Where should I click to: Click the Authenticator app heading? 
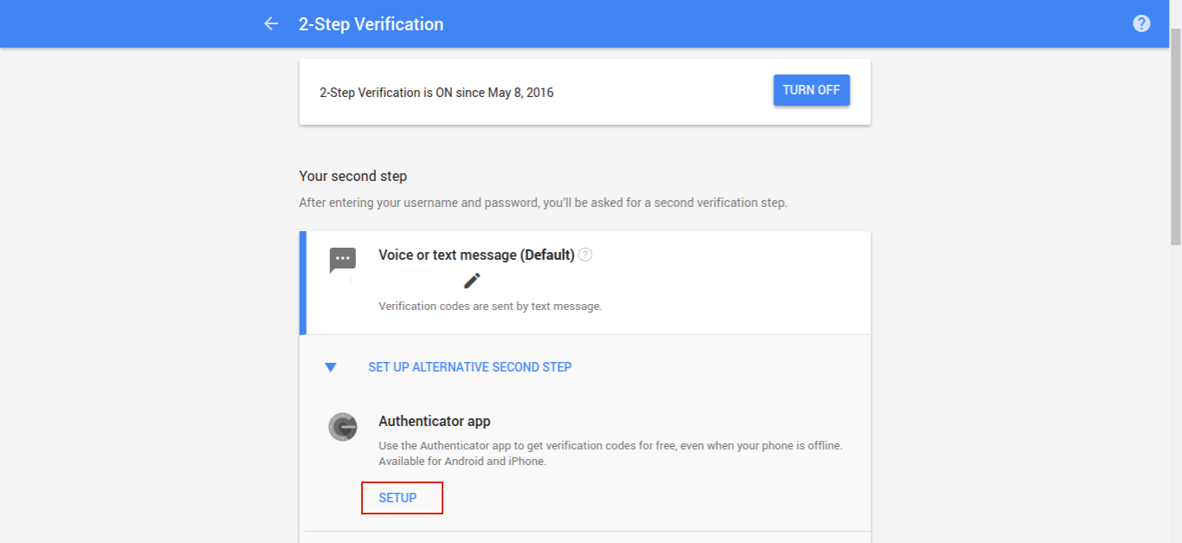click(x=435, y=422)
